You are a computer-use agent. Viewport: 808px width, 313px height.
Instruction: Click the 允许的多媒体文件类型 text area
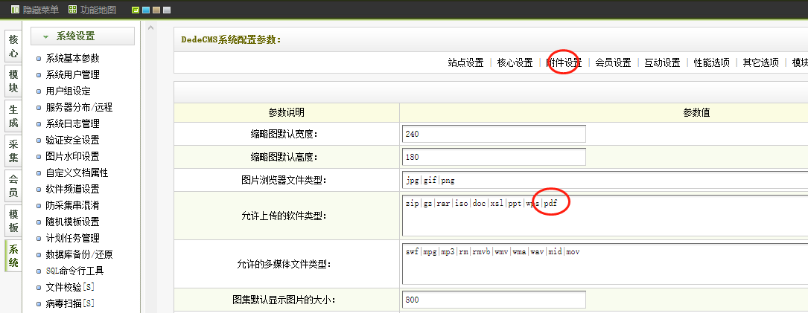tap(605, 264)
